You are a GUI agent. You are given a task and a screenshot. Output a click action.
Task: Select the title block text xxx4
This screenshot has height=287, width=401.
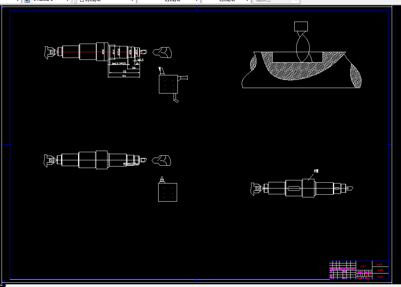pos(380,277)
